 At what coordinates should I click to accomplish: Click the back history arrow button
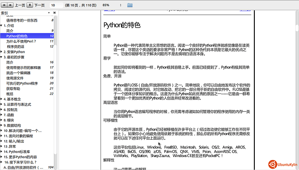tap(4, 5)
